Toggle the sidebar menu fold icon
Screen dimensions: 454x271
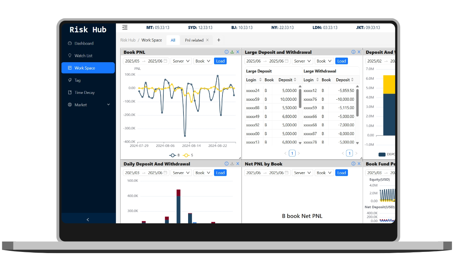point(125,27)
